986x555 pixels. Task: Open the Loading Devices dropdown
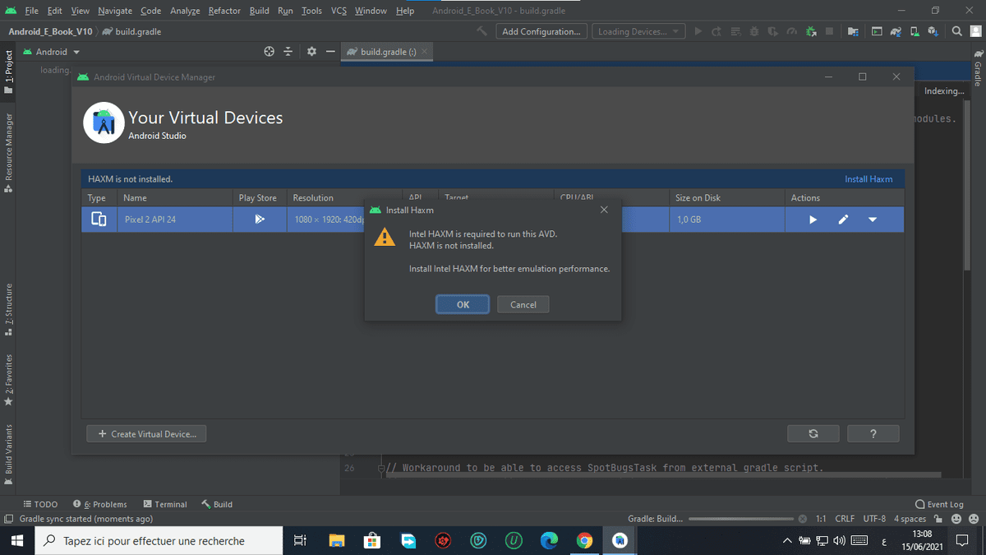638,31
